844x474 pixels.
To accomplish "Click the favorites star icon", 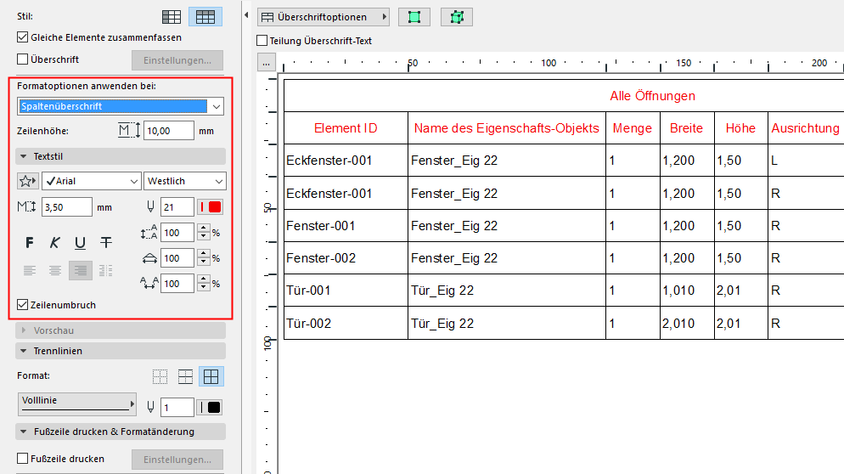I will (x=27, y=181).
